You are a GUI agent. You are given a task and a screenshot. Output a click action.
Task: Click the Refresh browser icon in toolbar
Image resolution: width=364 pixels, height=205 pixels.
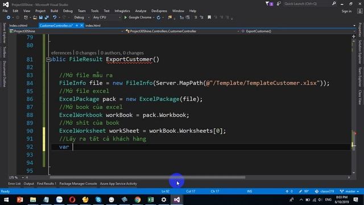[x=159, y=18]
